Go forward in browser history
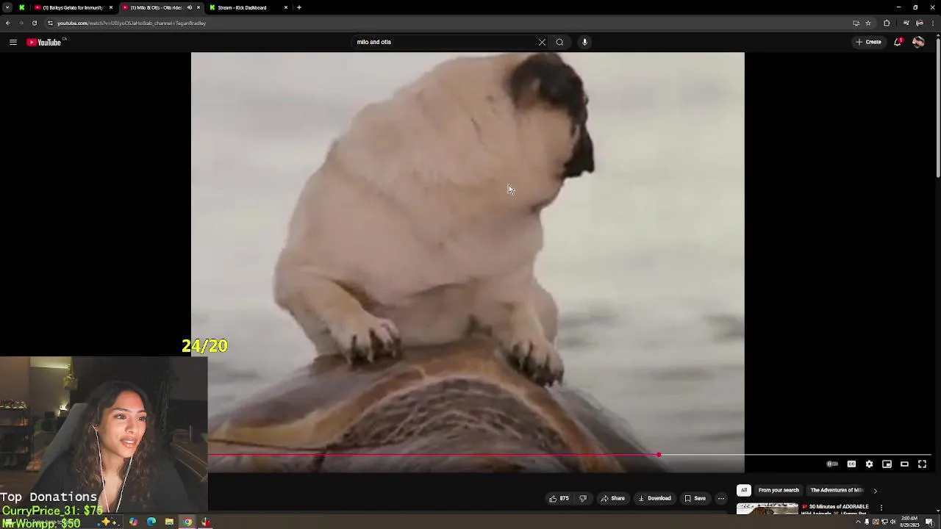941x529 pixels. (x=21, y=23)
